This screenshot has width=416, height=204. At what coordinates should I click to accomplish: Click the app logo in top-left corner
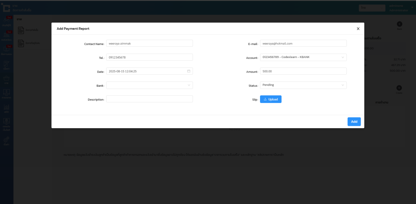pos(6,8)
